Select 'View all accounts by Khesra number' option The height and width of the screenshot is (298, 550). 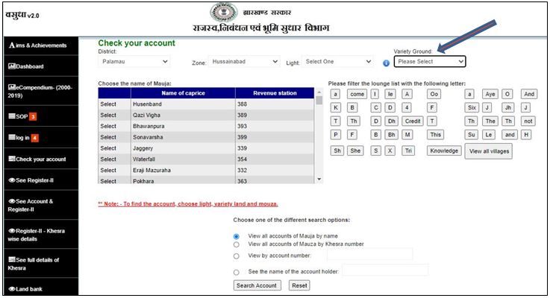coord(237,244)
